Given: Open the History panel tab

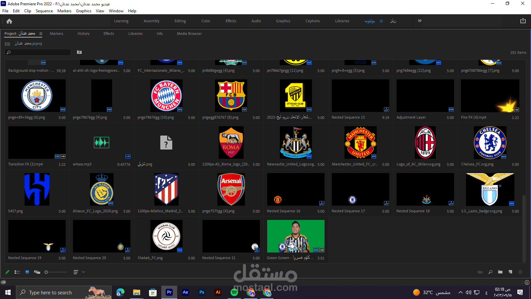Looking at the screenshot, I should coord(84,34).
